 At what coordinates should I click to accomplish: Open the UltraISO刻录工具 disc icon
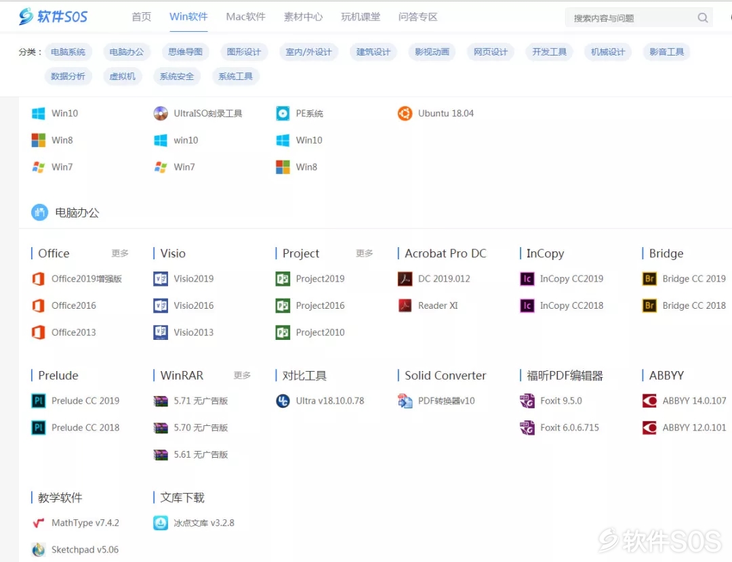coord(161,113)
